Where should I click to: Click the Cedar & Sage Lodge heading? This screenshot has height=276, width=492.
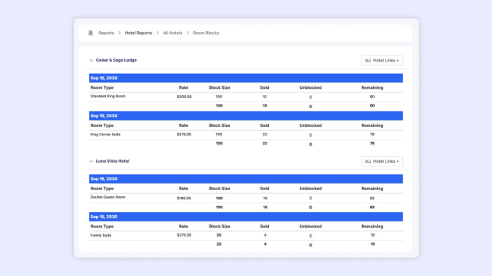point(116,60)
